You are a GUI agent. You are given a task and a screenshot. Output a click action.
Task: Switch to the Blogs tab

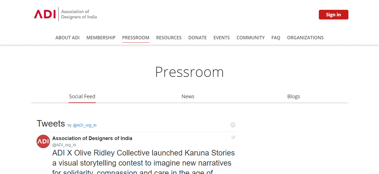click(294, 97)
